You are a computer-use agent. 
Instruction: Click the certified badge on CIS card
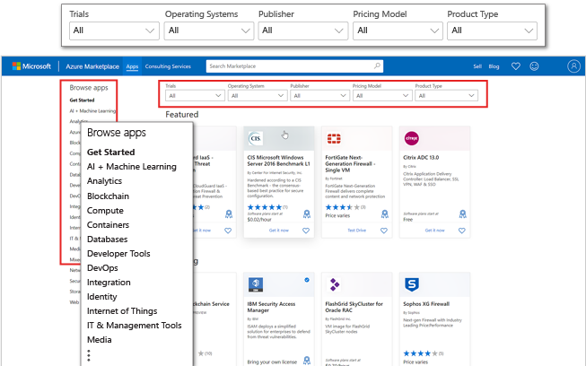[x=306, y=214]
